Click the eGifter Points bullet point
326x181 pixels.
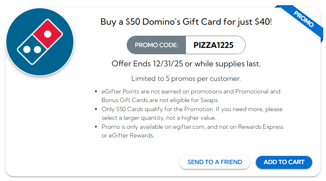point(191,91)
